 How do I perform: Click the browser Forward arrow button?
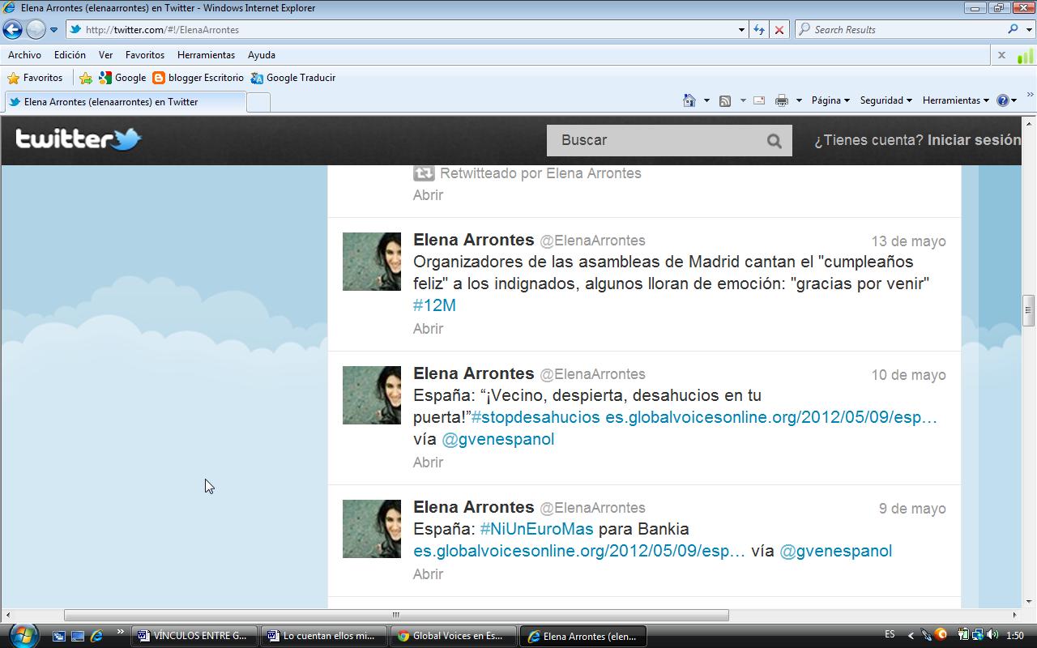[x=36, y=29]
